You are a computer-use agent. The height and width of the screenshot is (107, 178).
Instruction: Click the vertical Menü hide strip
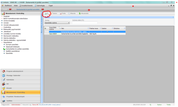pos(42,57)
